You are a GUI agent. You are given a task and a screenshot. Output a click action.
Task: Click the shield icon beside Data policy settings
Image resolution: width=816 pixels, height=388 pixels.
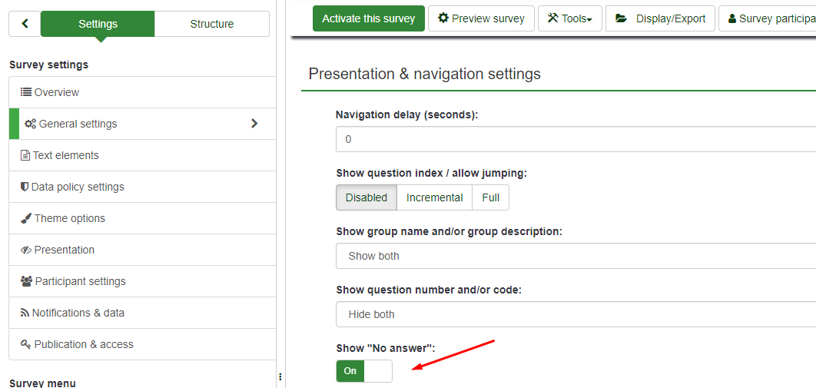click(x=25, y=187)
